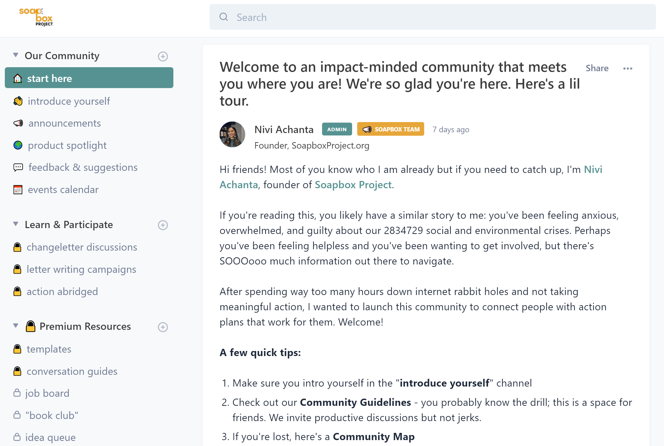Viewport: 664px width, 446px height.
Task: Click the speech bubble icon beside feedback
Action: click(x=18, y=167)
